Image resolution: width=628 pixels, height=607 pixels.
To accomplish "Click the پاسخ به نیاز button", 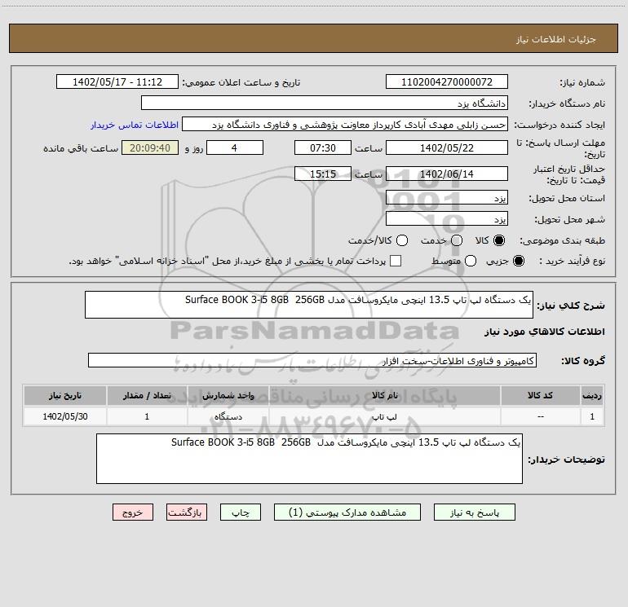I will tap(474, 512).
